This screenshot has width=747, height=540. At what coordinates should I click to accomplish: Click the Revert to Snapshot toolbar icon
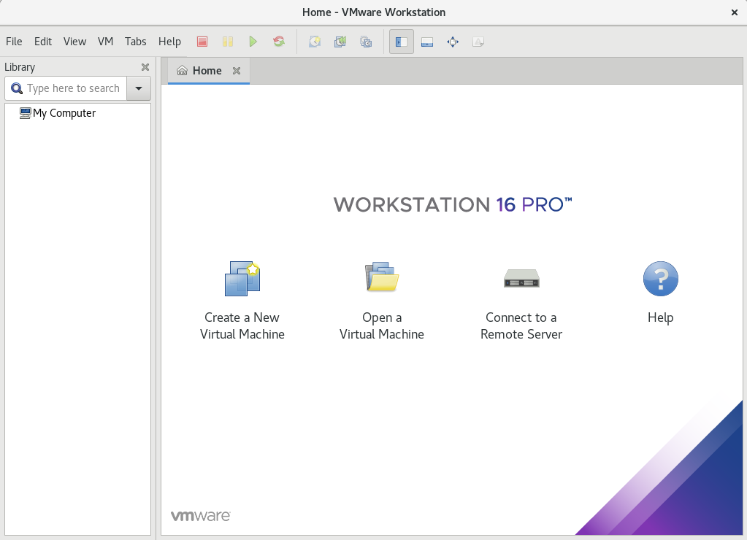pyautogui.click(x=340, y=42)
